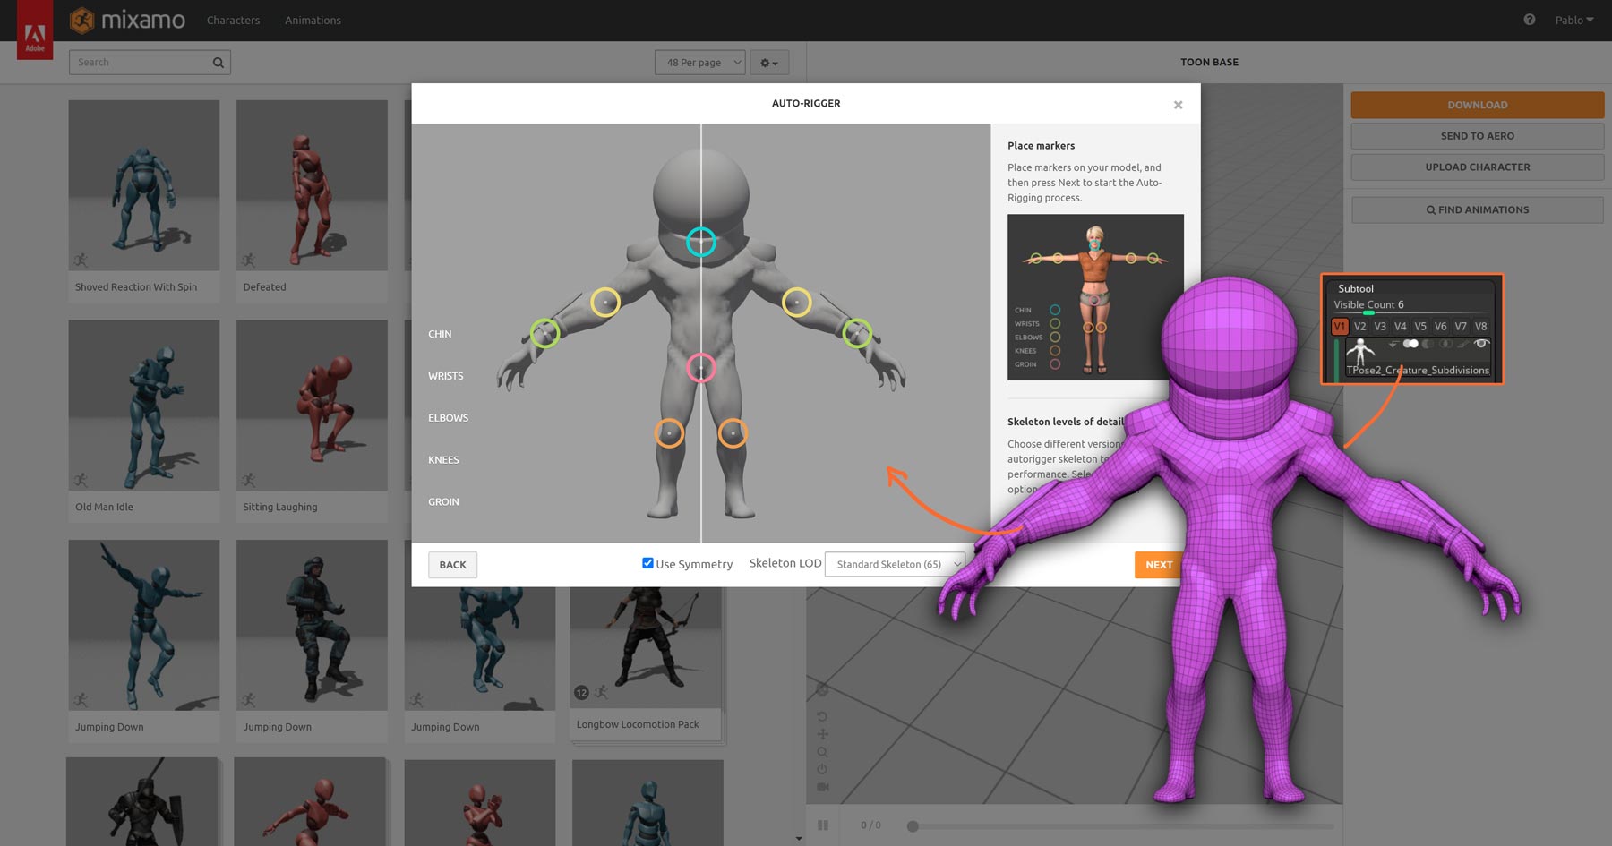
Task: Click the video camera icon in the viewer
Action: point(823,787)
